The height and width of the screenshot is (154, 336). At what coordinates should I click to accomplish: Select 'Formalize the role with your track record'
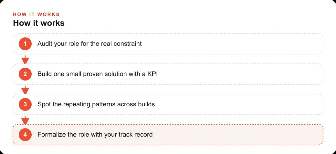pyautogui.click(x=95, y=135)
